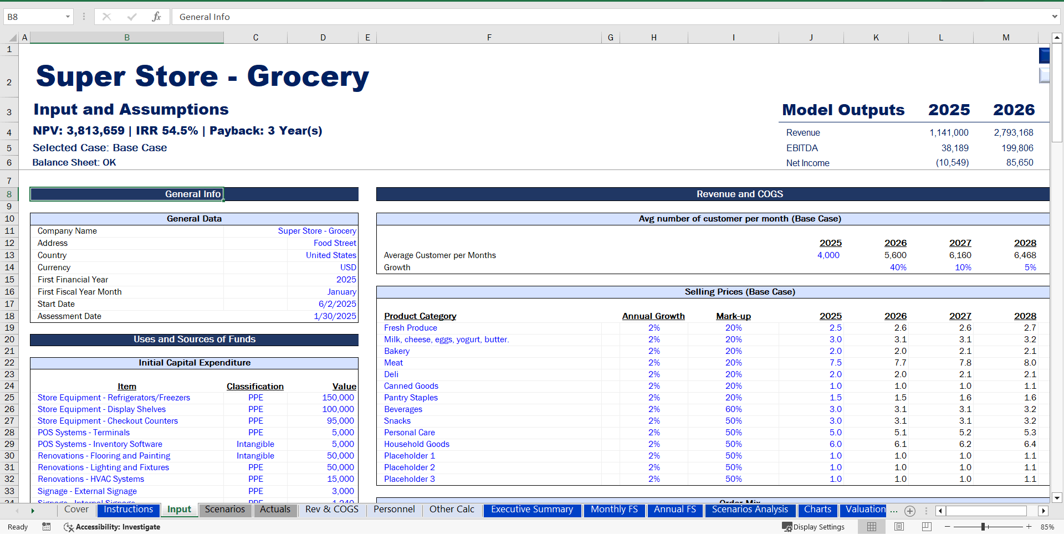Viewport: 1064px width, 535px height.
Task: Open the Executive Summary sheet tab
Action: (532, 510)
